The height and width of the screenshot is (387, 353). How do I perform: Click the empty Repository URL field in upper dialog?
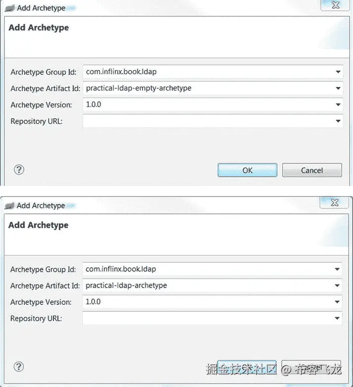click(208, 121)
